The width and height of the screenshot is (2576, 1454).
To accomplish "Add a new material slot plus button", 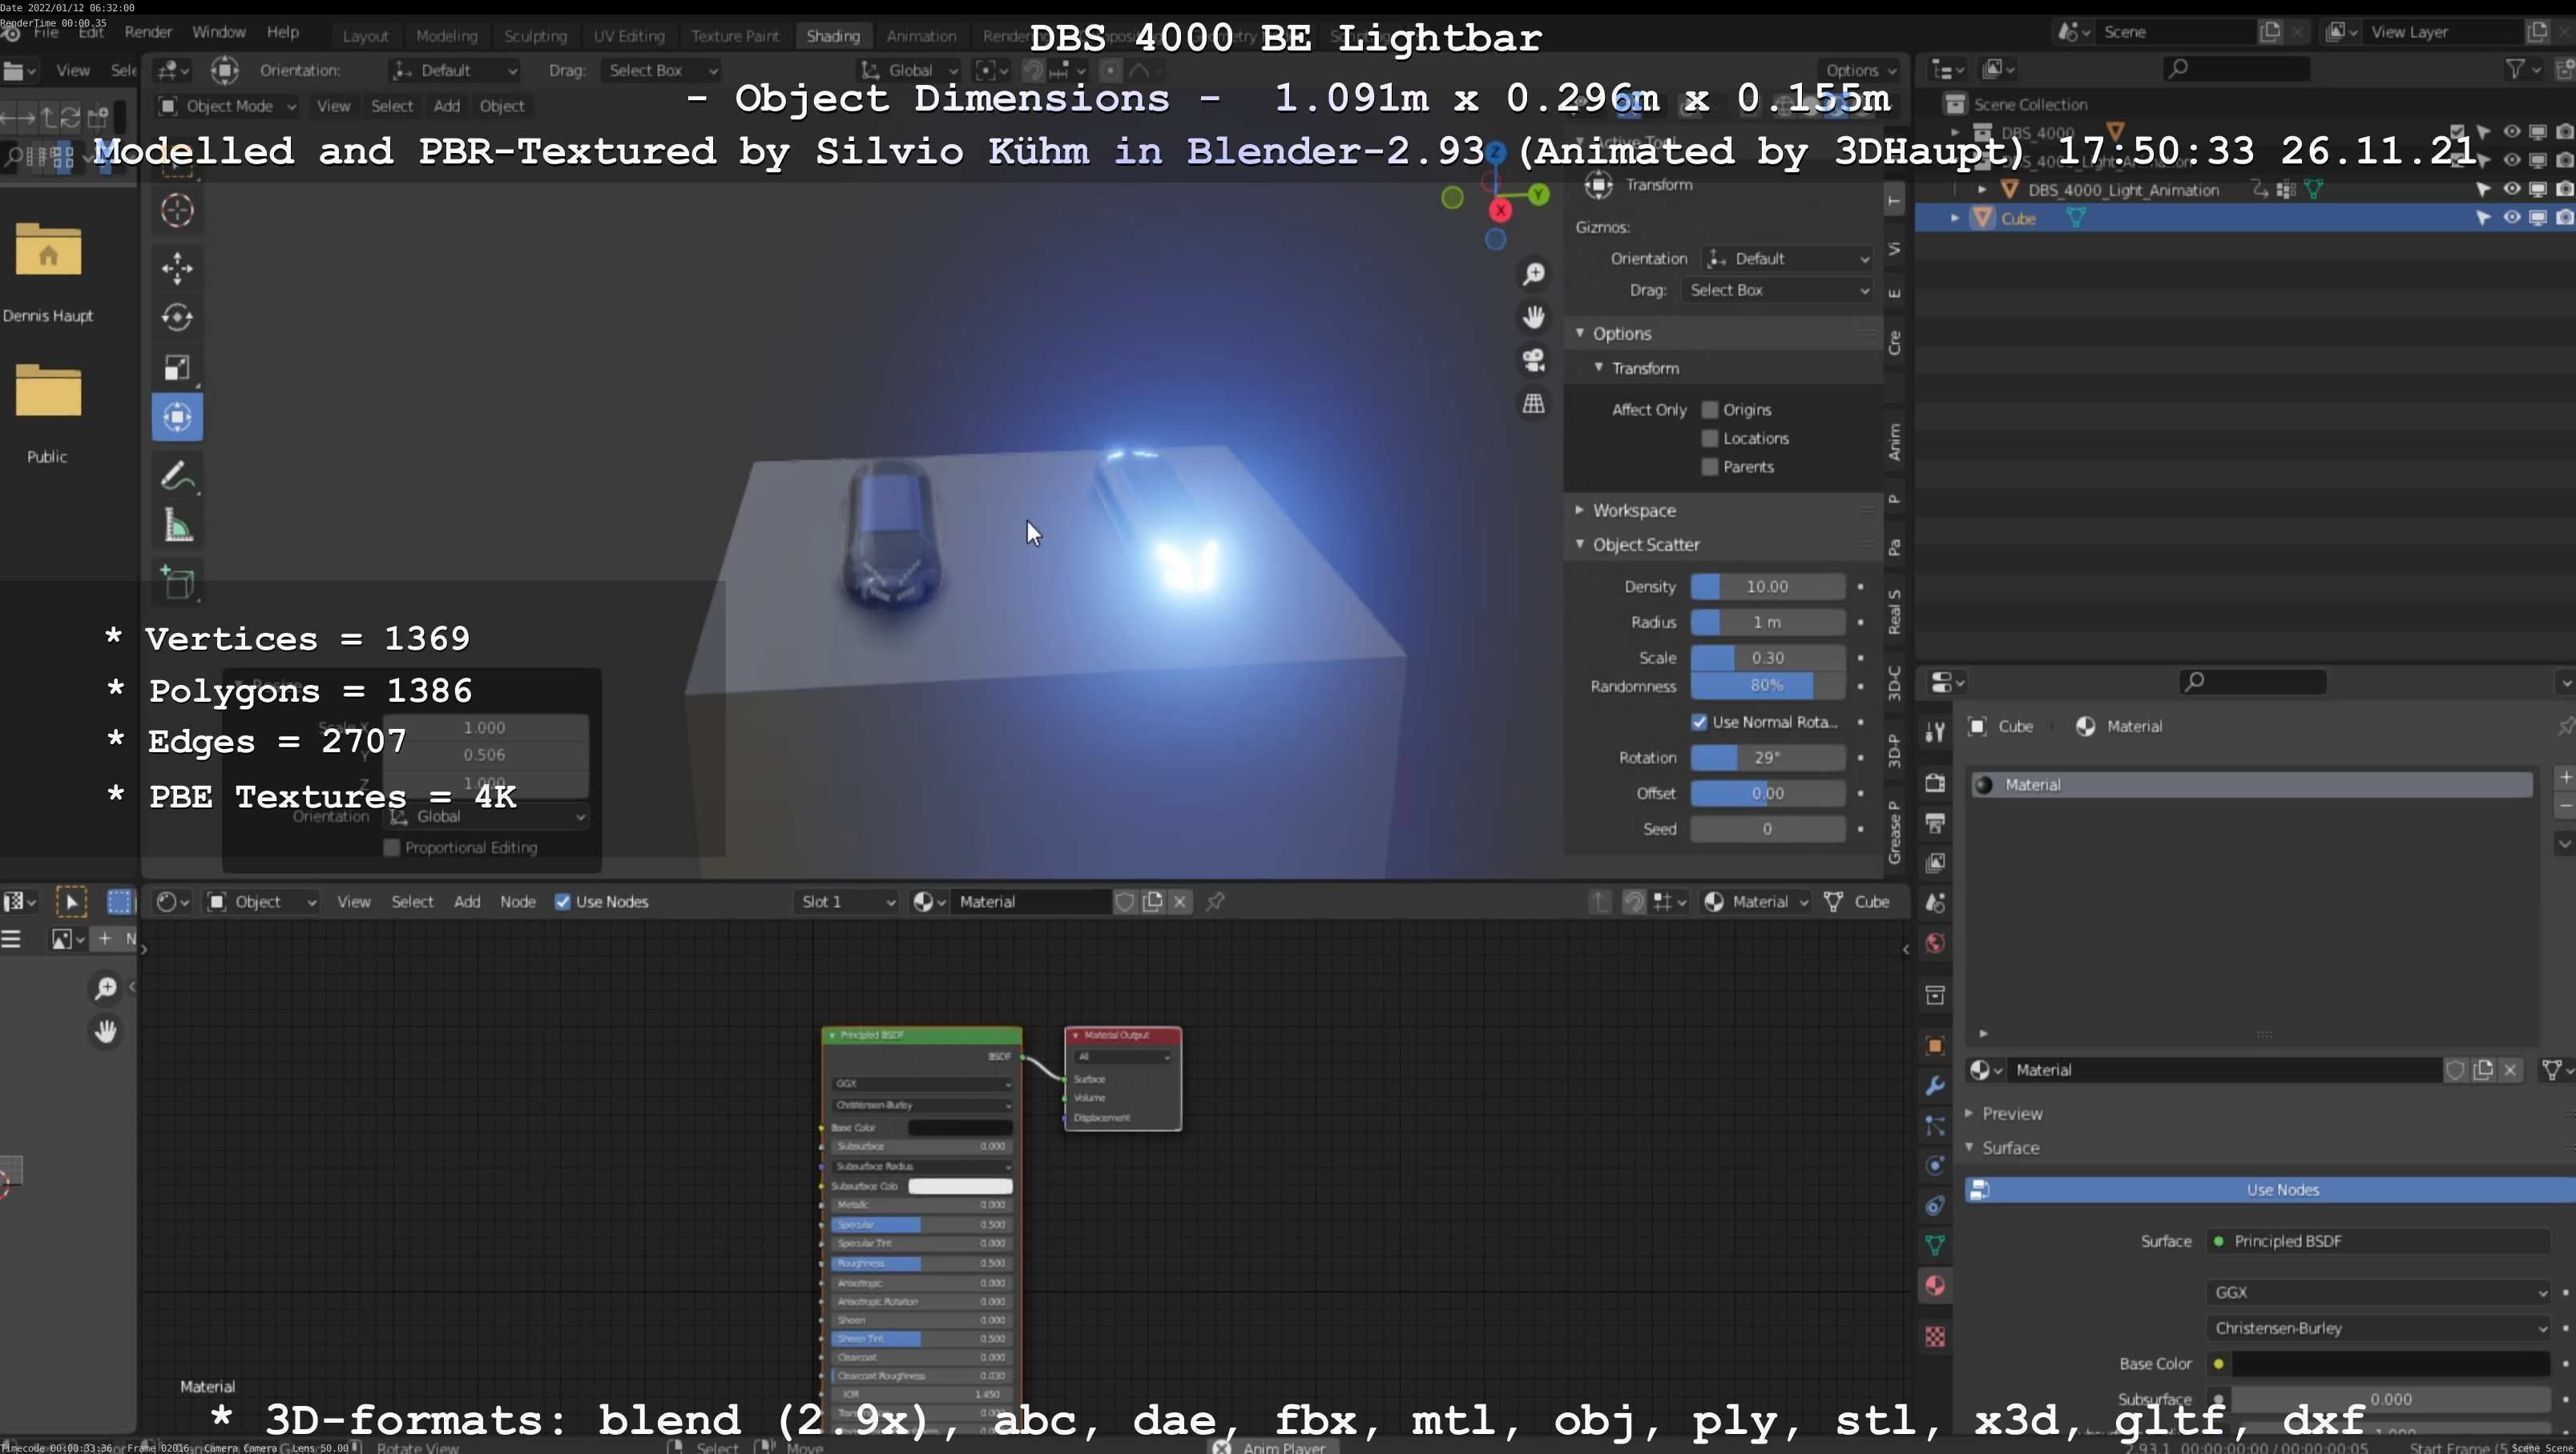I will (2564, 778).
